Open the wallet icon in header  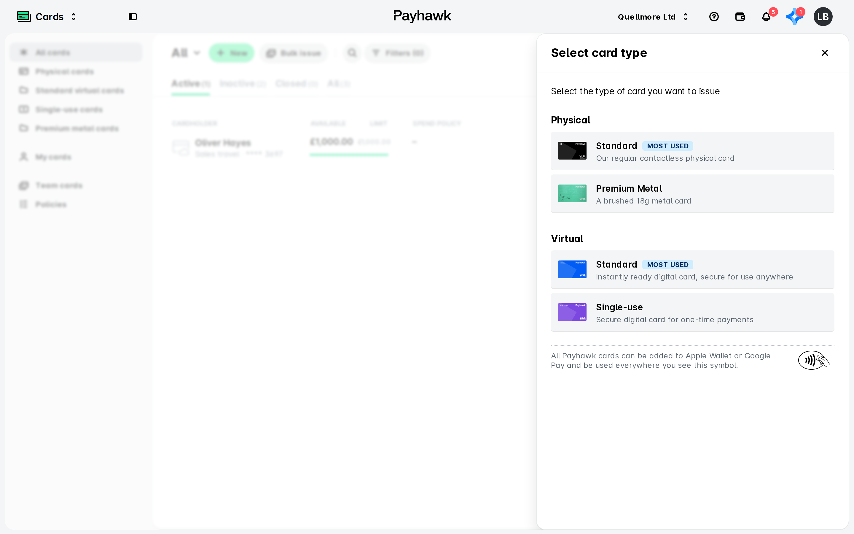click(x=740, y=17)
